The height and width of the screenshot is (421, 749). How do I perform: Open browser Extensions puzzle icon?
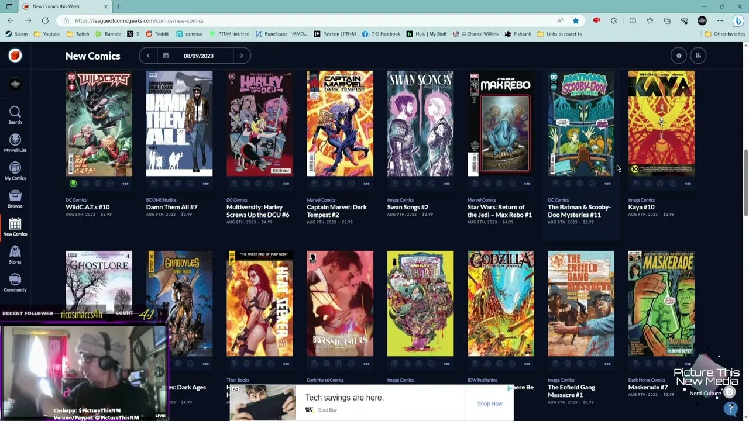pos(614,20)
